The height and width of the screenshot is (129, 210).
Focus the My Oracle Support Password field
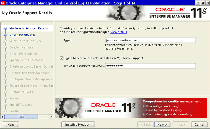tap(151, 66)
